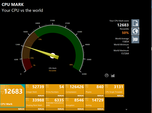Rerun the Prime Numbers test
The height and width of the screenshot is (113, 152).
pos(61,96)
